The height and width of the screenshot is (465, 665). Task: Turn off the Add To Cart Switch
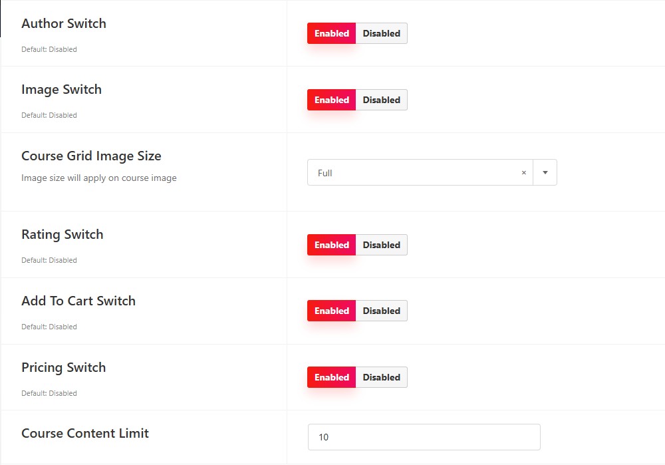click(381, 311)
